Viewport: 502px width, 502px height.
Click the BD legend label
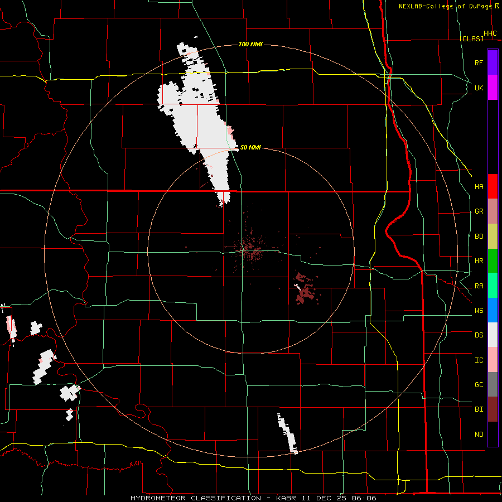click(x=479, y=236)
